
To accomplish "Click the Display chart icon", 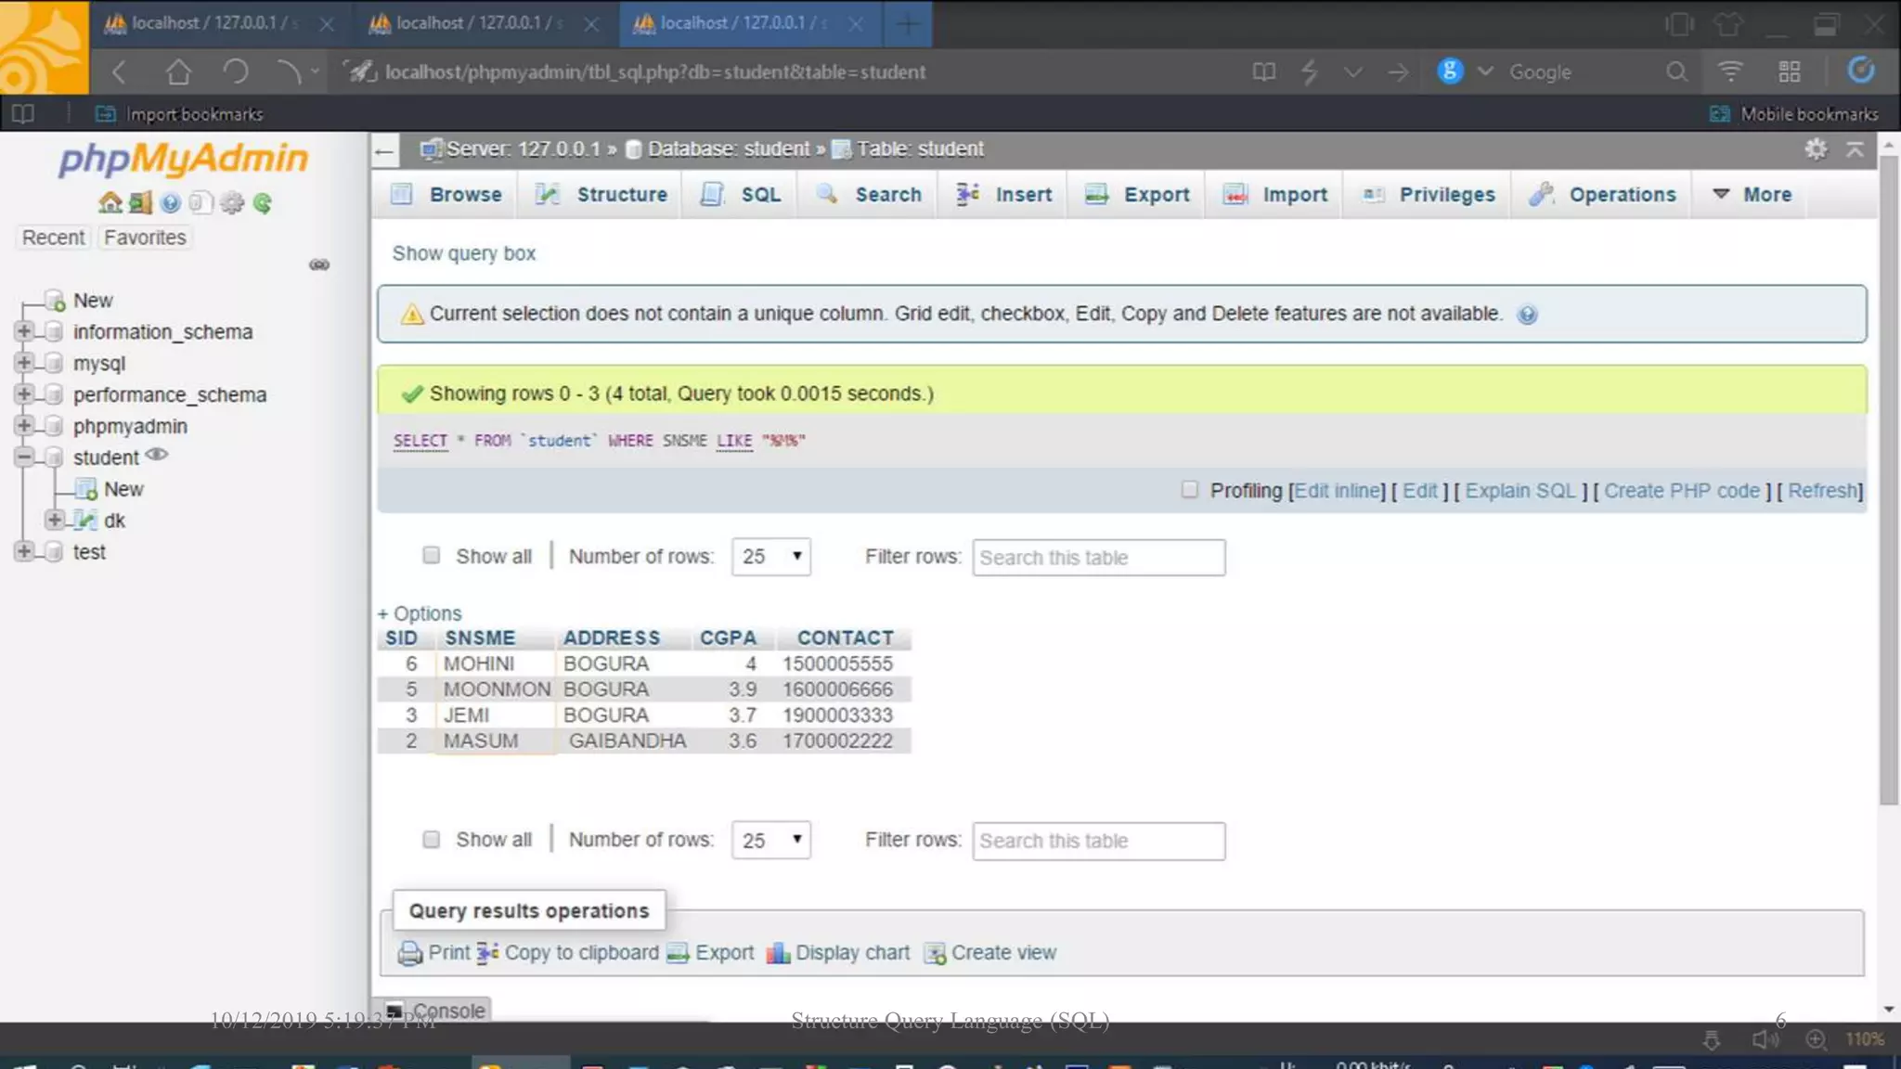I will (x=778, y=953).
